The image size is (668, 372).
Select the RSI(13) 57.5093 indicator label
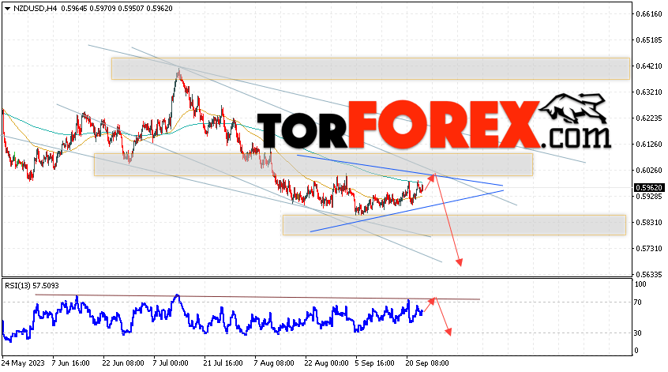tap(32, 285)
